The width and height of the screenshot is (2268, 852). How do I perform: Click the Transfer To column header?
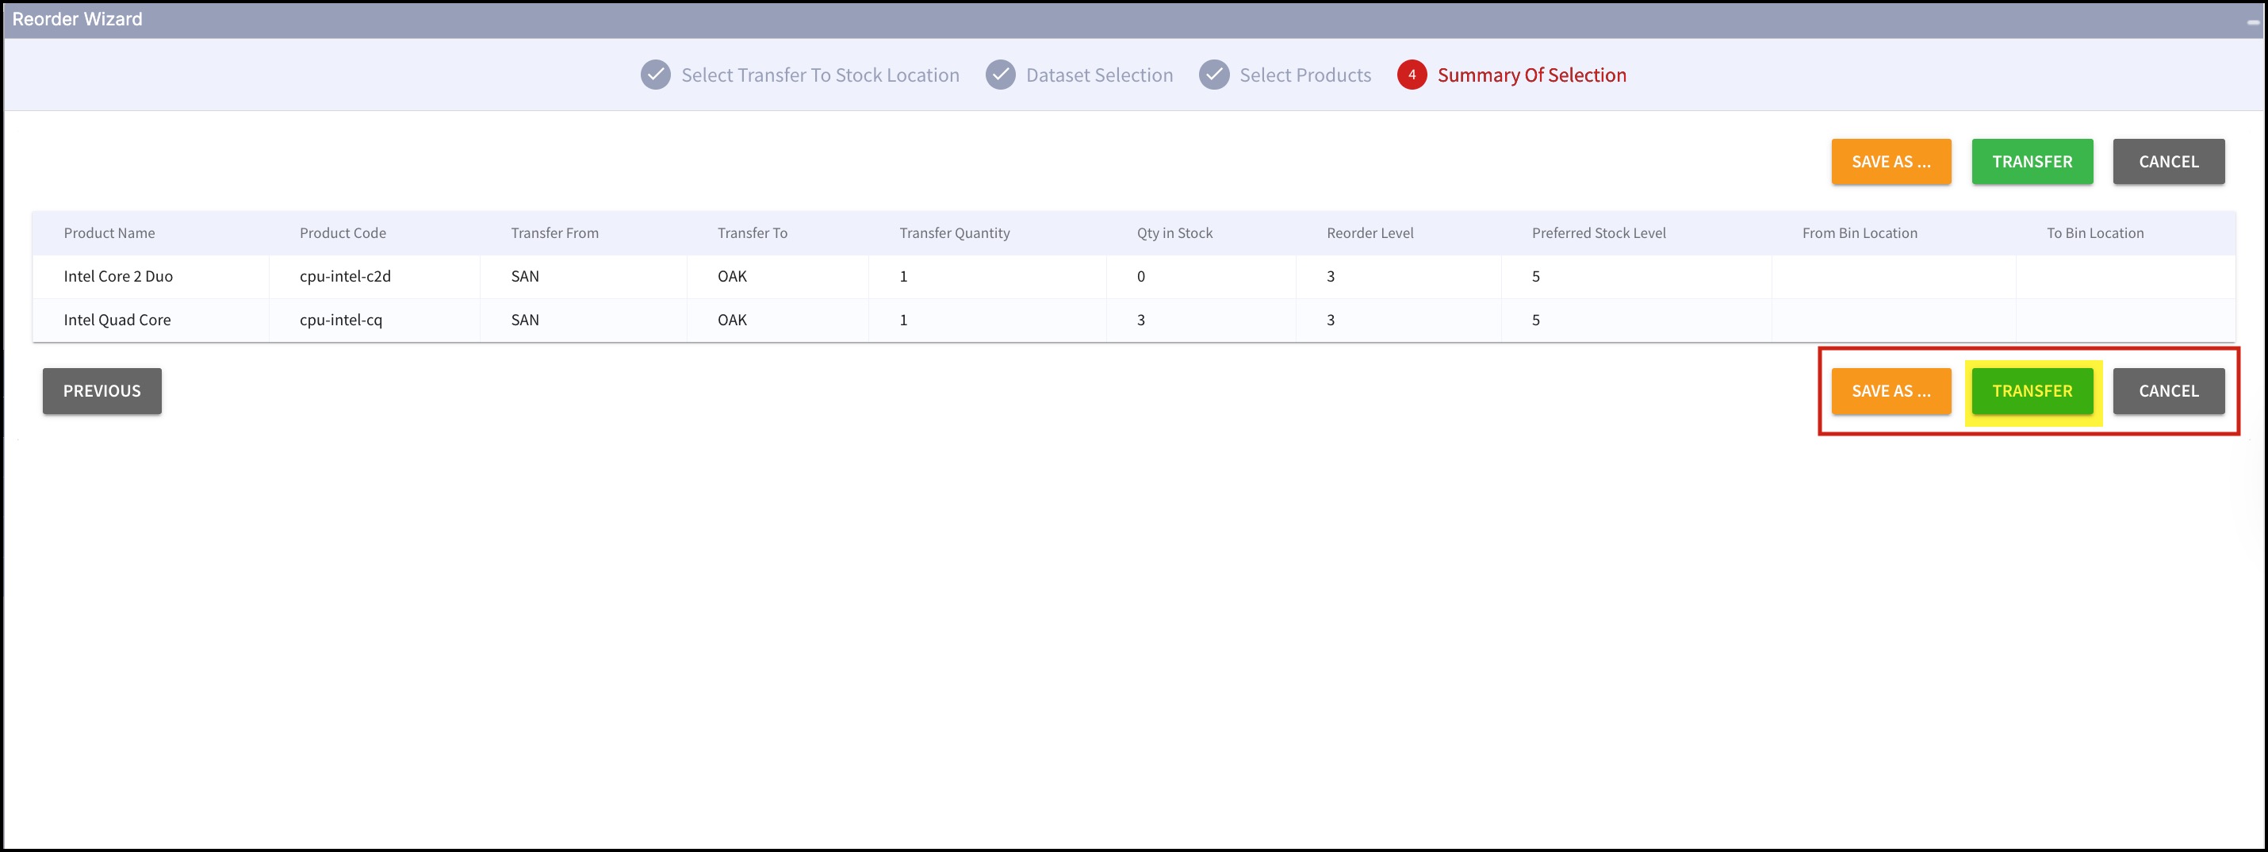coord(752,232)
